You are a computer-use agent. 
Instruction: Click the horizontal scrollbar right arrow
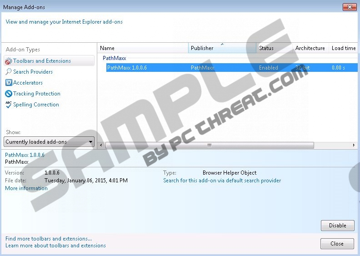point(354,146)
